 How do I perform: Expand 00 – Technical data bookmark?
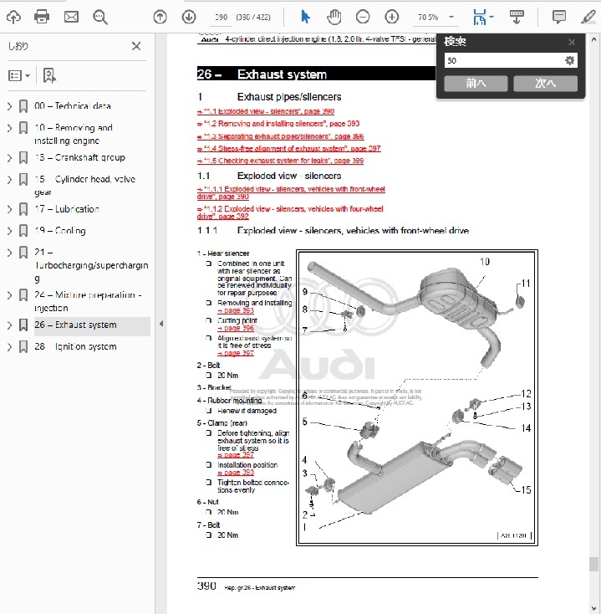(x=10, y=106)
